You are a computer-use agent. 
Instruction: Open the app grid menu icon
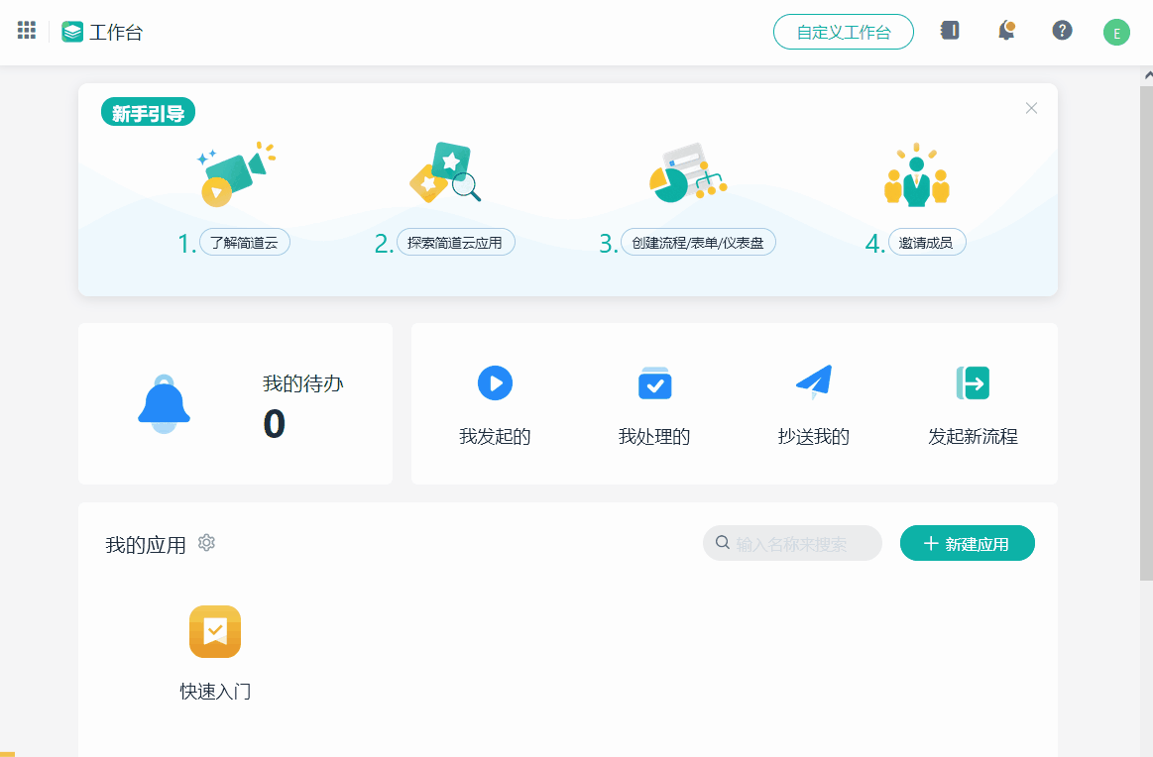point(27,30)
